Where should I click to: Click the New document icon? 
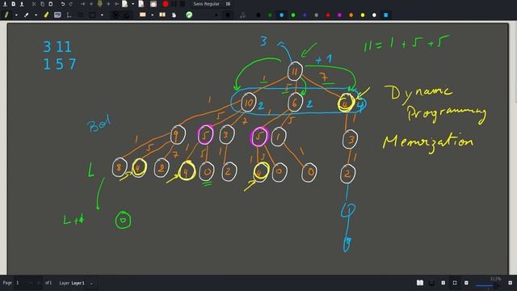[x=13, y=4]
